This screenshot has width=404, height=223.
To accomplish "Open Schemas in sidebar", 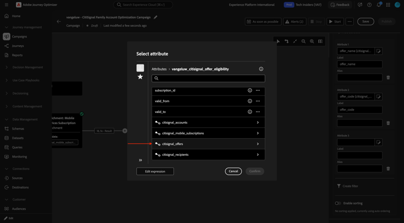I will [18, 129].
